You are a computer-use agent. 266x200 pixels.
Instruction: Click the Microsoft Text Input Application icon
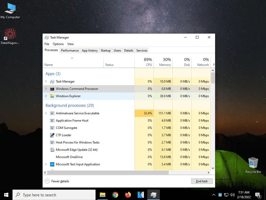pyautogui.click(x=52, y=164)
